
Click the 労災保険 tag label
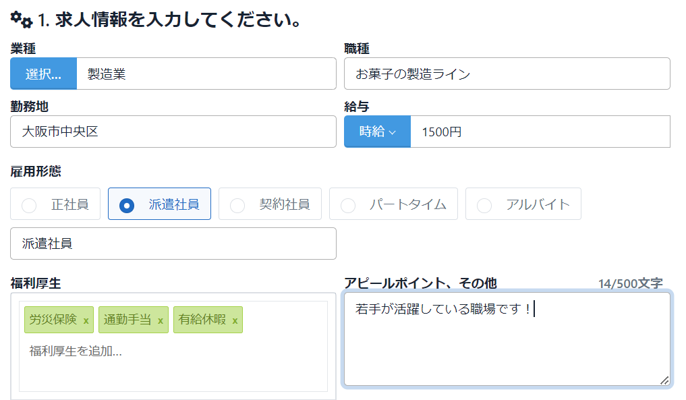click(53, 320)
